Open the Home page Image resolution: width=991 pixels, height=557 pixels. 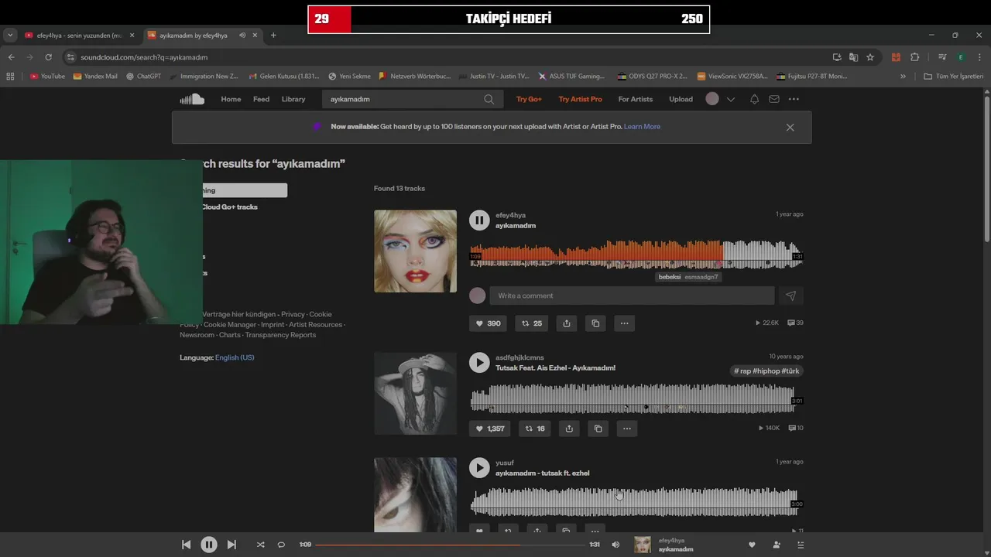[231, 99]
